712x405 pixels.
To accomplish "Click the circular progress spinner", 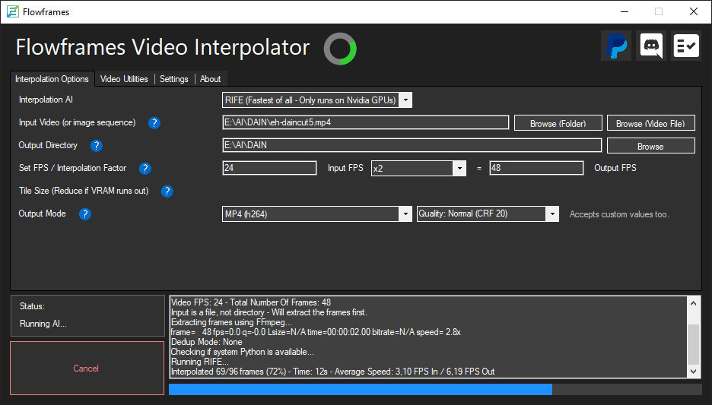I will pyautogui.click(x=340, y=49).
